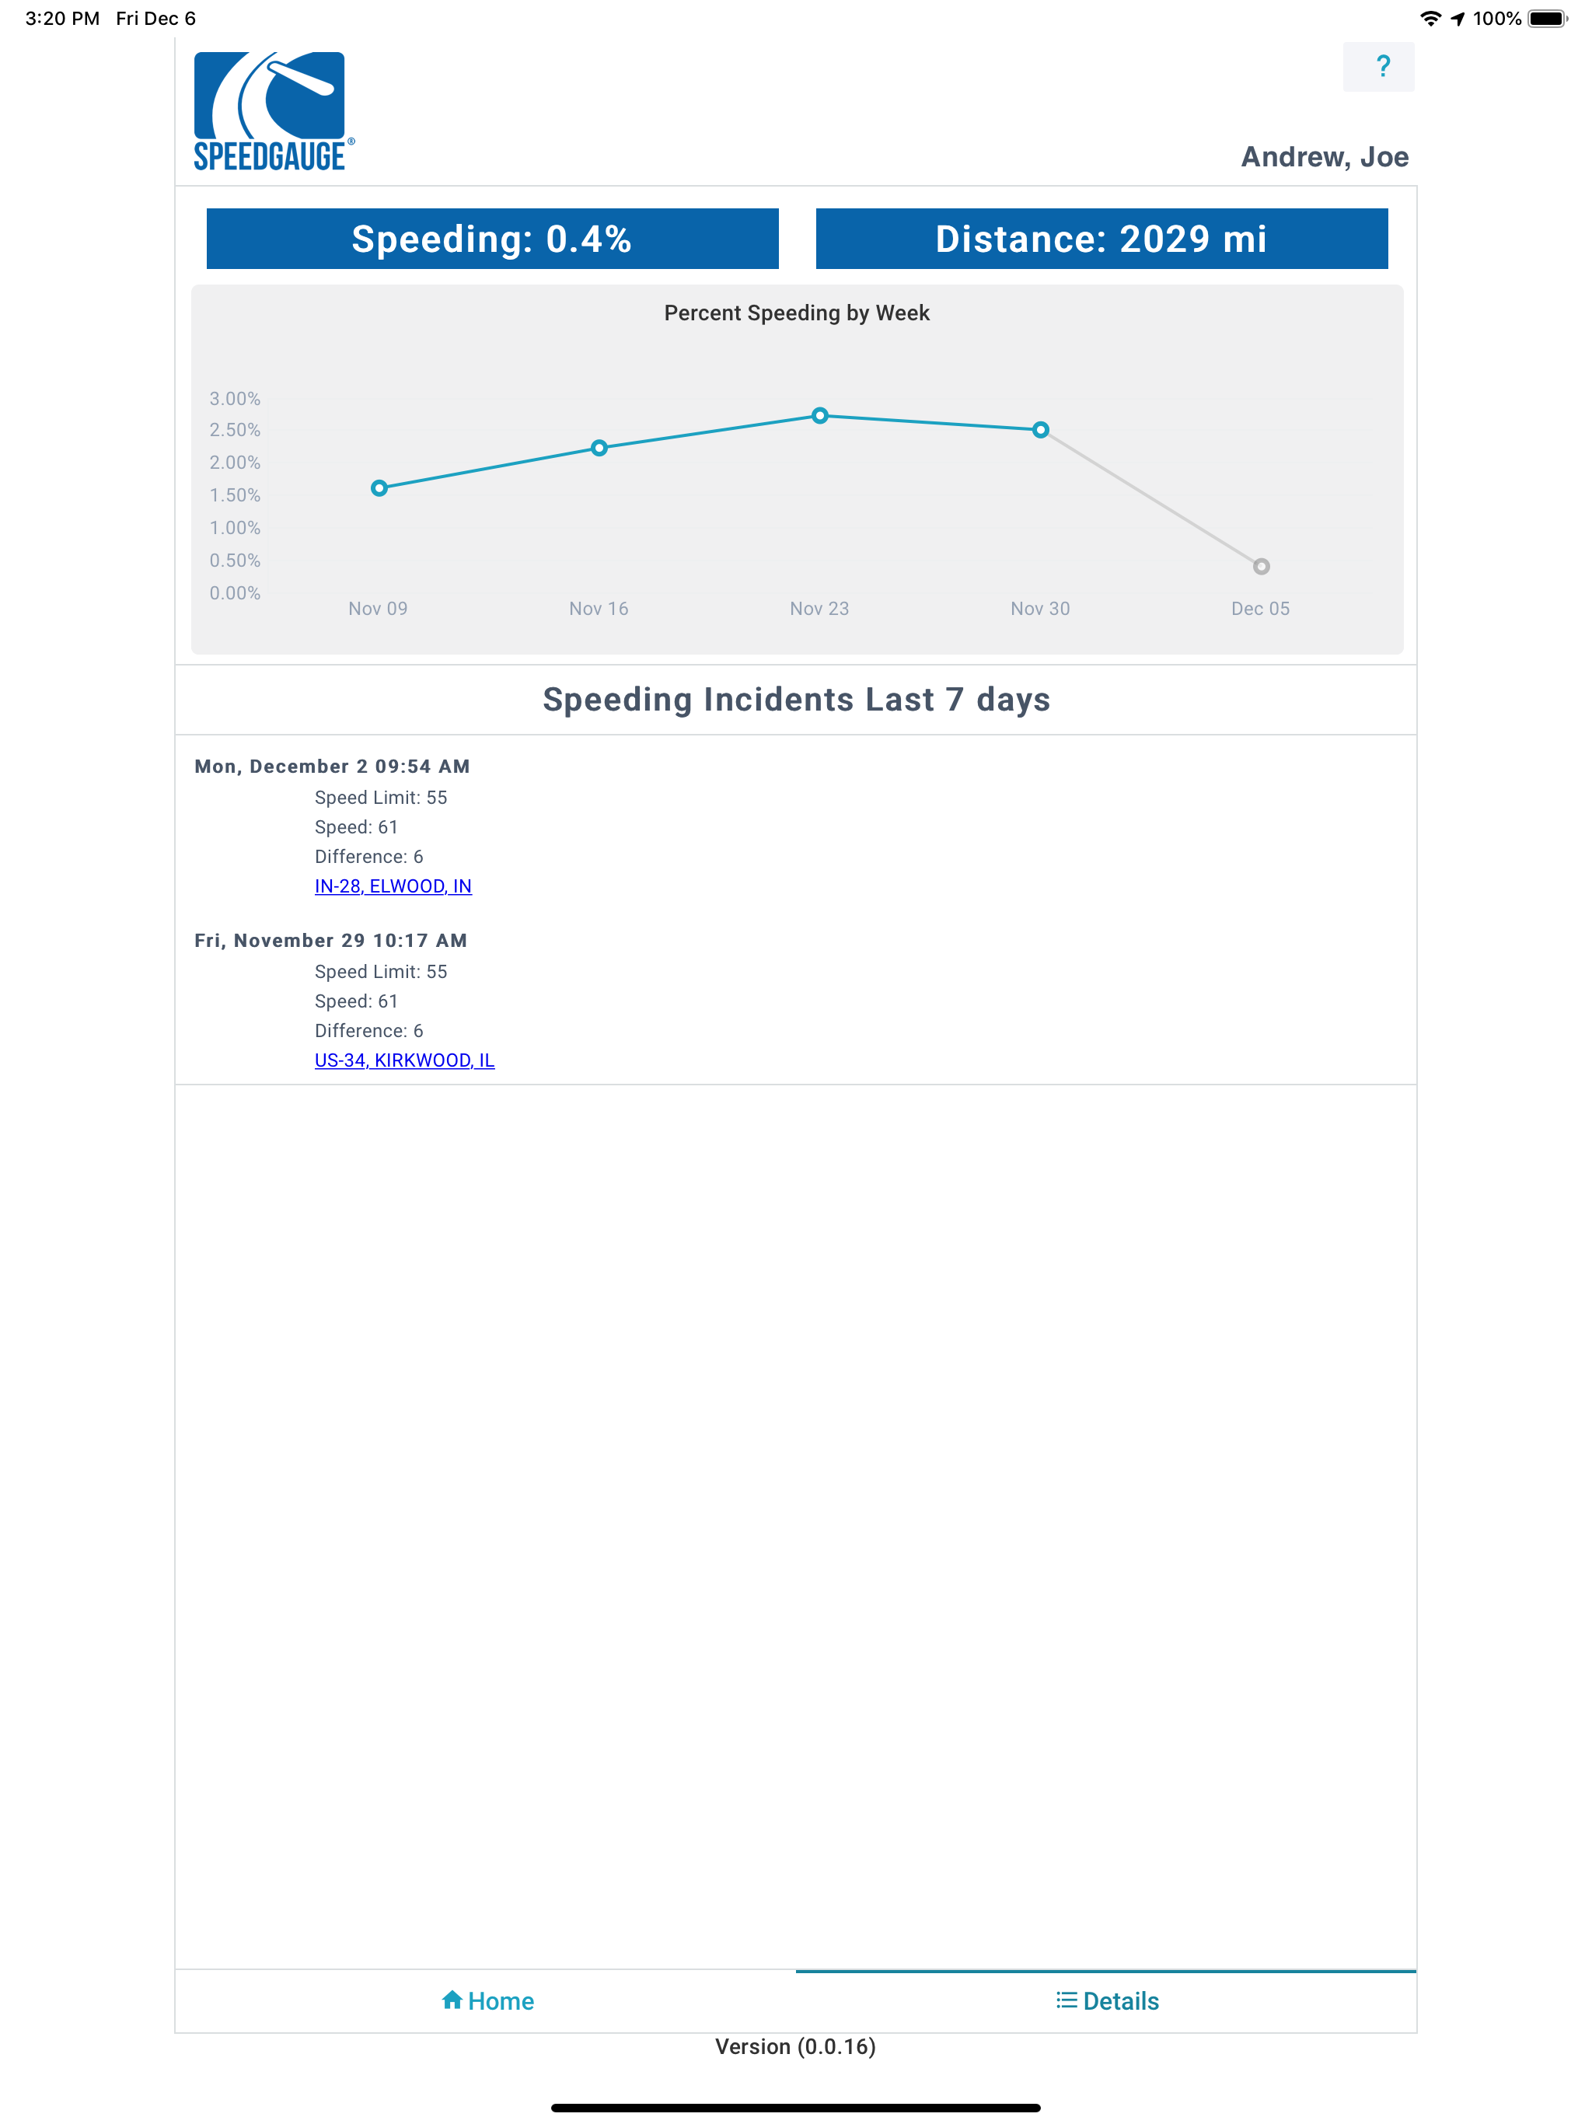Switch to the Home tab
This screenshot has width=1592, height=2124.
tap(486, 2001)
